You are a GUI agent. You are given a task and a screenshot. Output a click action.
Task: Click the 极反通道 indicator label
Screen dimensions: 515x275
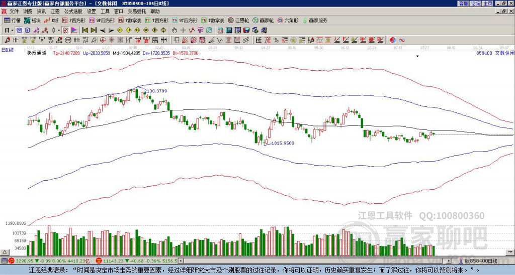pyautogui.click(x=37, y=53)
